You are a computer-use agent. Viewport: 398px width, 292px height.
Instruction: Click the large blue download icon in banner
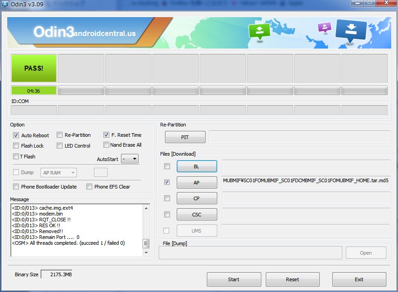351,31
